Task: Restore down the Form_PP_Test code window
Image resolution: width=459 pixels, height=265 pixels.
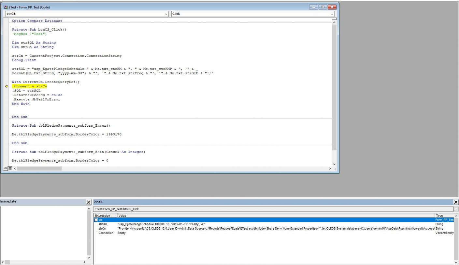Action: (x=322, y=7)
